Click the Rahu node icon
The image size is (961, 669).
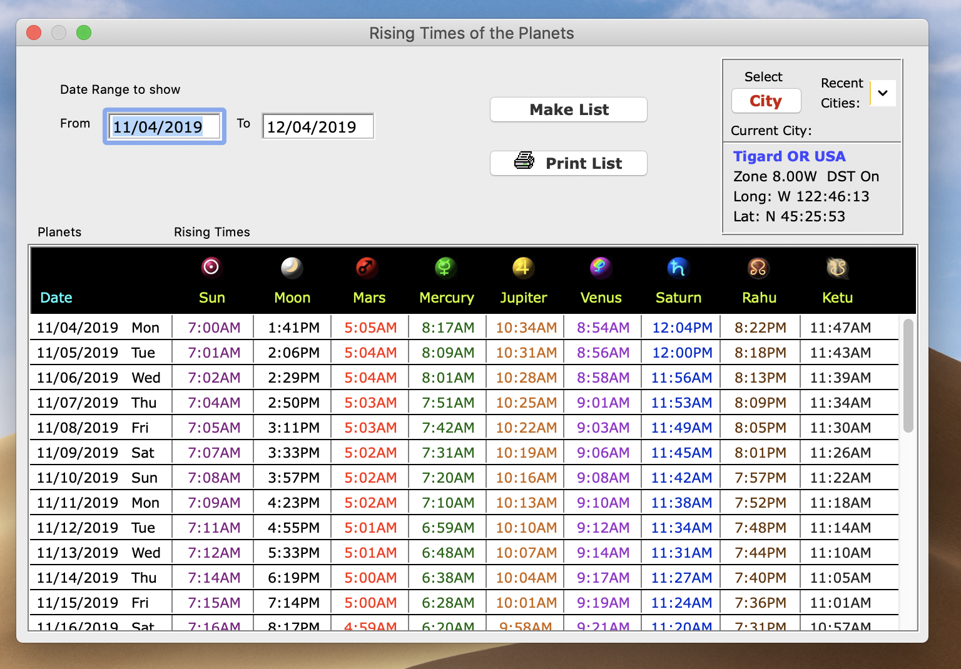click(x=758, y=268)
